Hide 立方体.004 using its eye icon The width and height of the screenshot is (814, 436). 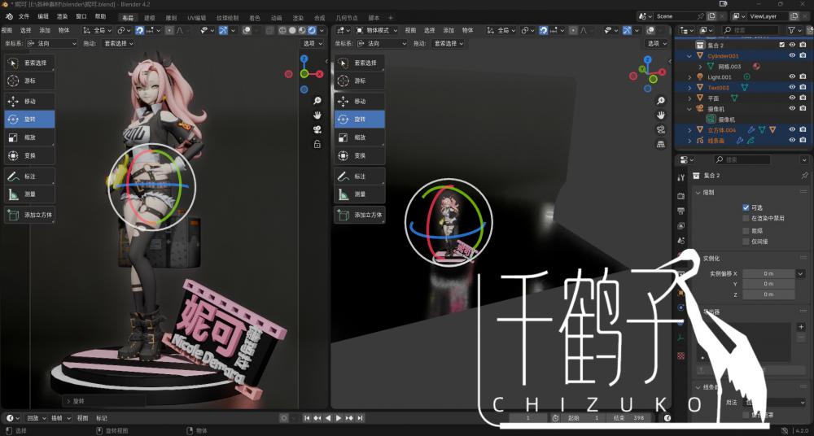793,130
